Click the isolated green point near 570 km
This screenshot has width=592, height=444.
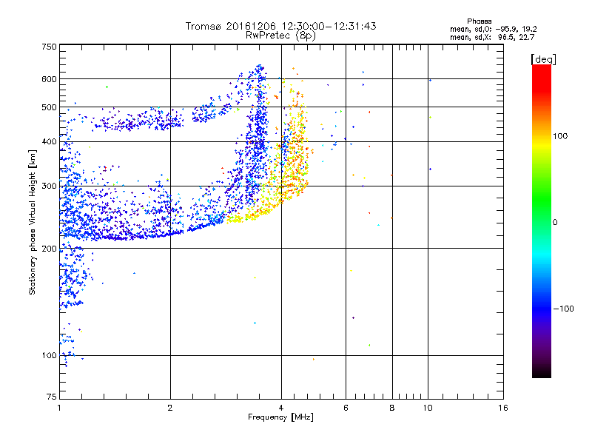pyautogui.click(x=107, y=87)
